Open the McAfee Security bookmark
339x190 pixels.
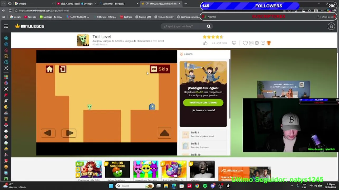click(164, 17)
